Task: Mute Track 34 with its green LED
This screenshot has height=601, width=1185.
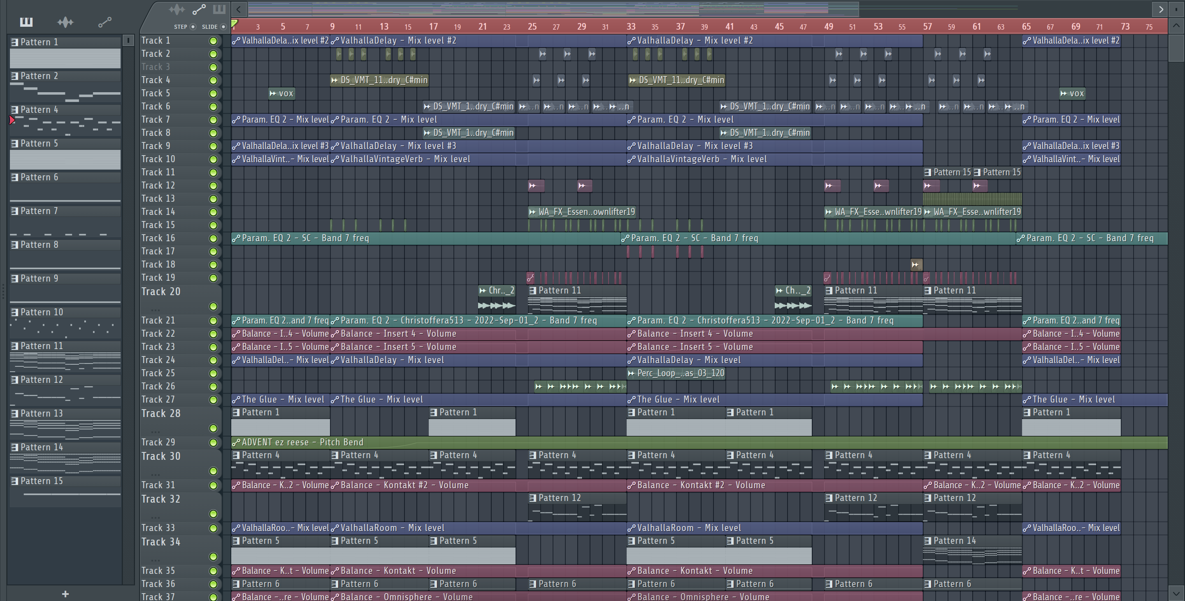Action: 213,557
